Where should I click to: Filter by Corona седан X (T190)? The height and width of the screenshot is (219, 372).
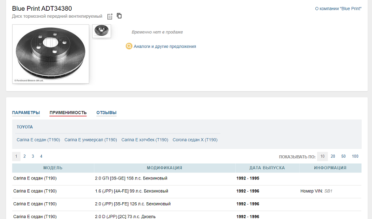coord(195,139)
